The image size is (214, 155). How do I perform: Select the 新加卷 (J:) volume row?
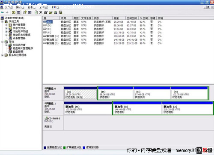coord(102,43)
